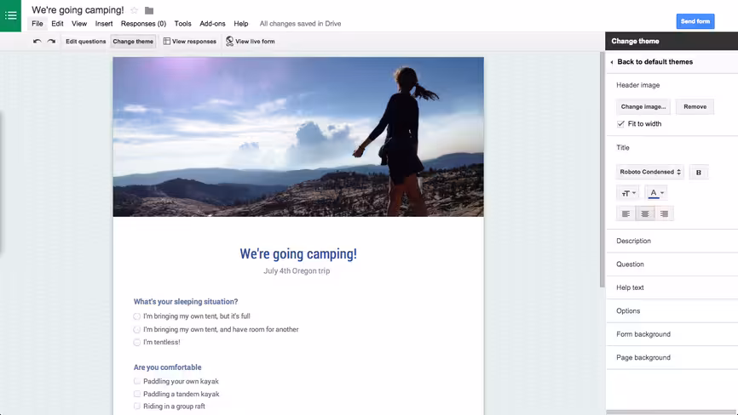Screen dimensions: 738x415
Task: Expand the Page background section
Action: click(672, 358)
